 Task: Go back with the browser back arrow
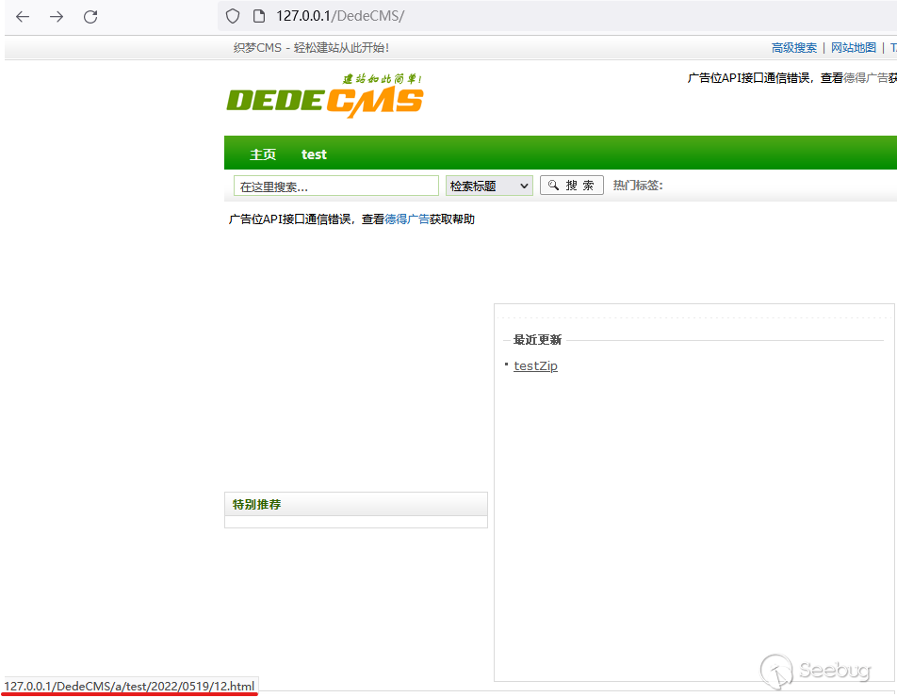click(23, 17)
